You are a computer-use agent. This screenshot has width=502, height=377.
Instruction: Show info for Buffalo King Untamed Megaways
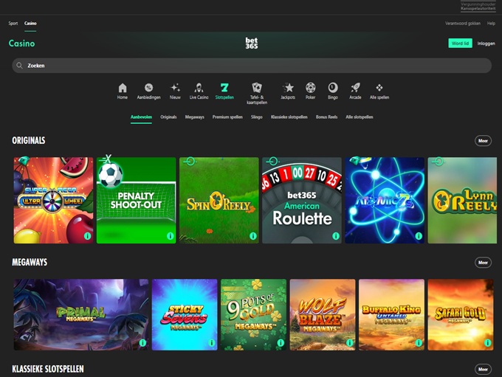click(419, 343)
